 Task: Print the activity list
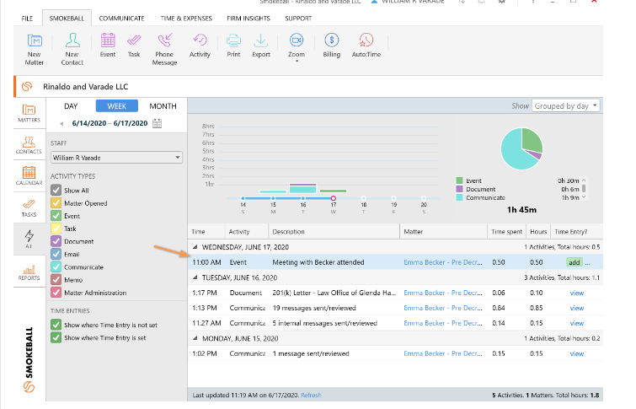click(233, 45)
